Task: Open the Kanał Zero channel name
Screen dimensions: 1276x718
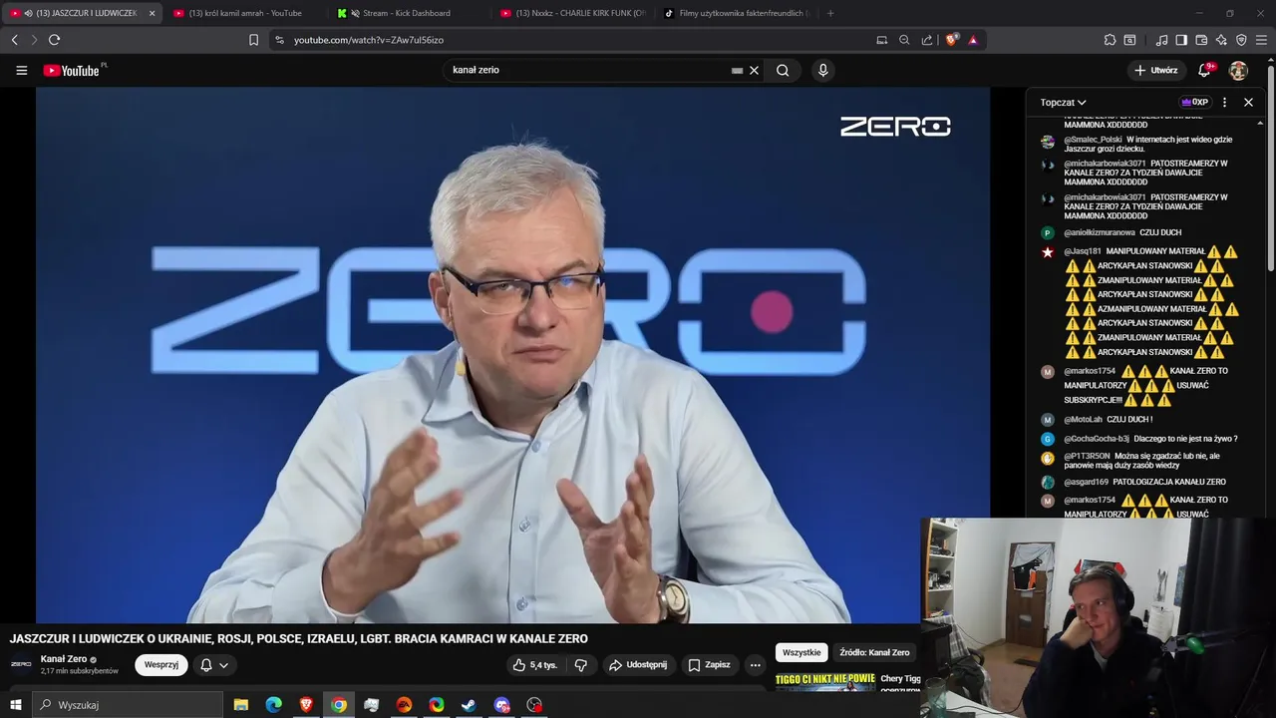Action: [x=64, y=659]
